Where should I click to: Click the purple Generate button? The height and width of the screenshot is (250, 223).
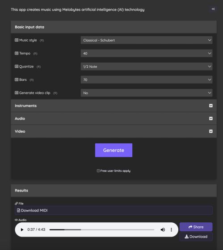tap(114, 150)
